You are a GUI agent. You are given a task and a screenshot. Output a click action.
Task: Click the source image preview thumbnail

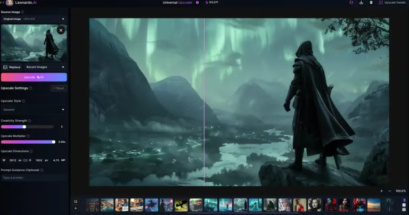34,43
